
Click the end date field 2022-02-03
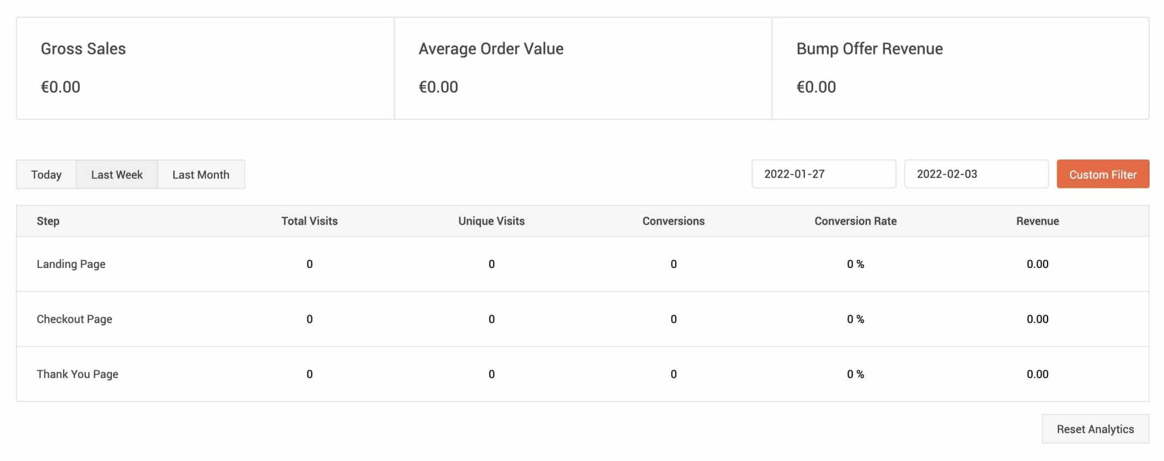976,174
